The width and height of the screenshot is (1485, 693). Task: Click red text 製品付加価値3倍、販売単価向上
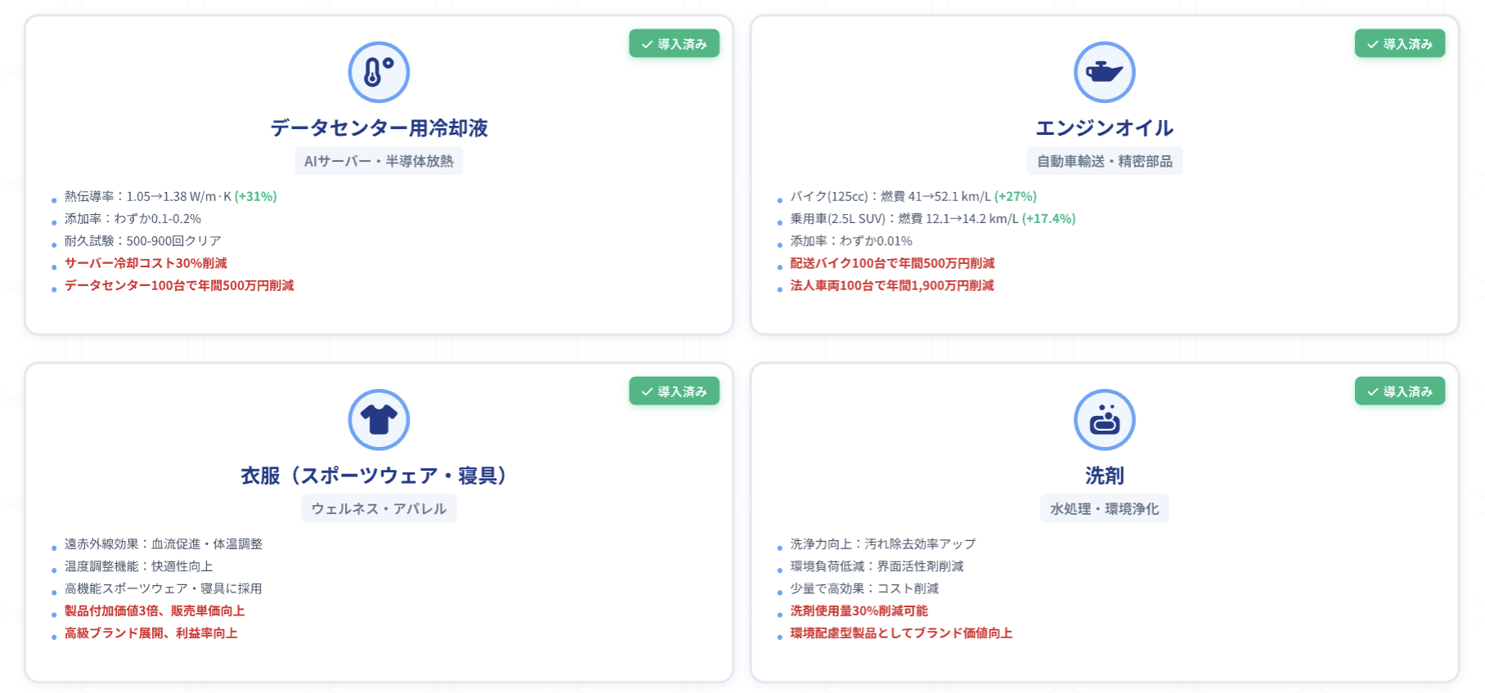155,610
